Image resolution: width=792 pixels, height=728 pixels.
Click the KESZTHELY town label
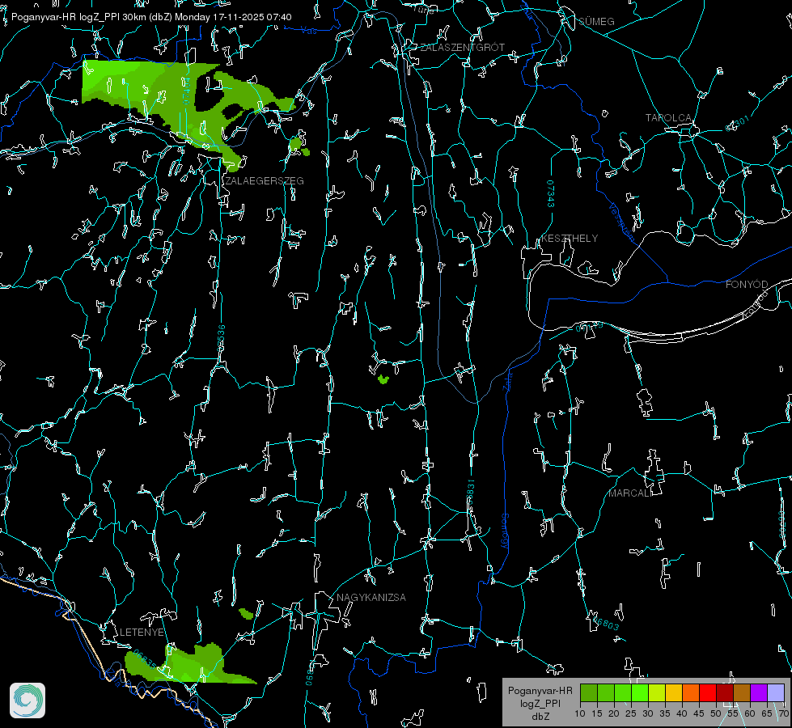570,239
